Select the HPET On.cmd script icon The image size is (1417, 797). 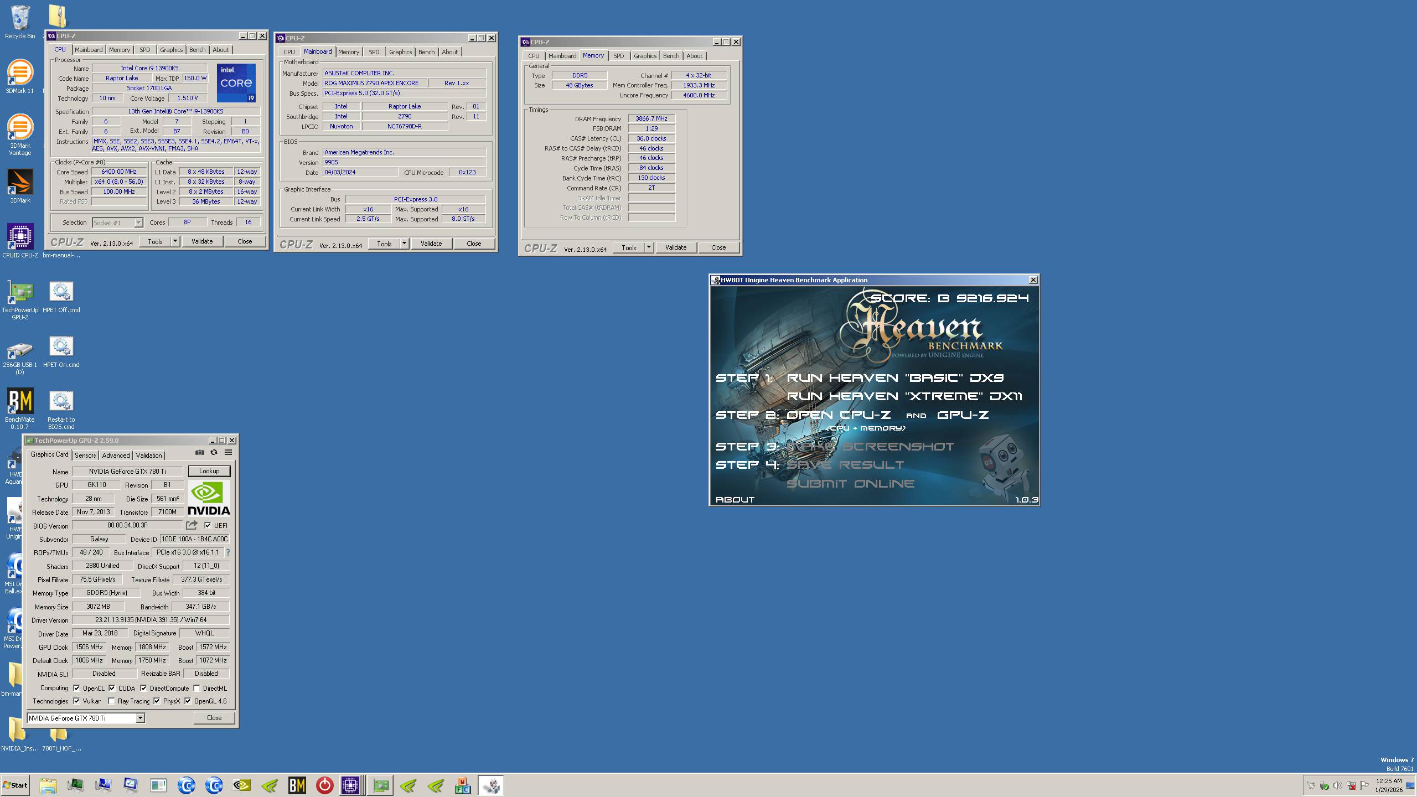[61, 350]
